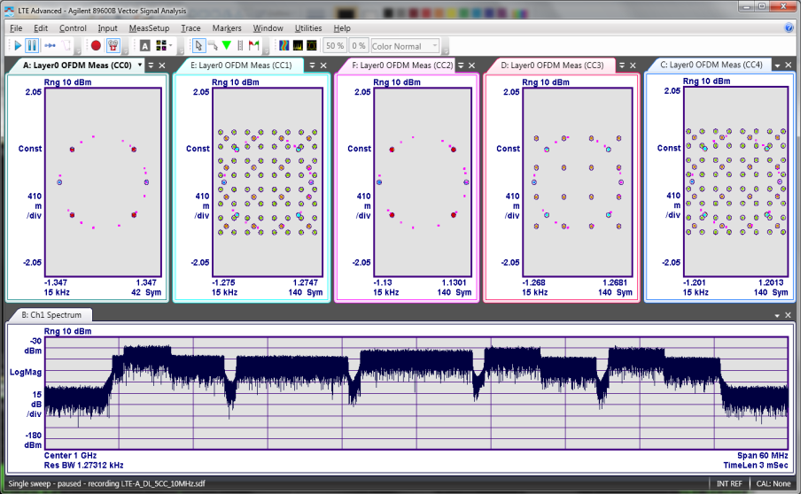Open help with the blue question mark
Image resolution: width=808 pixels, height=494 pixels.
pos(789,27)
